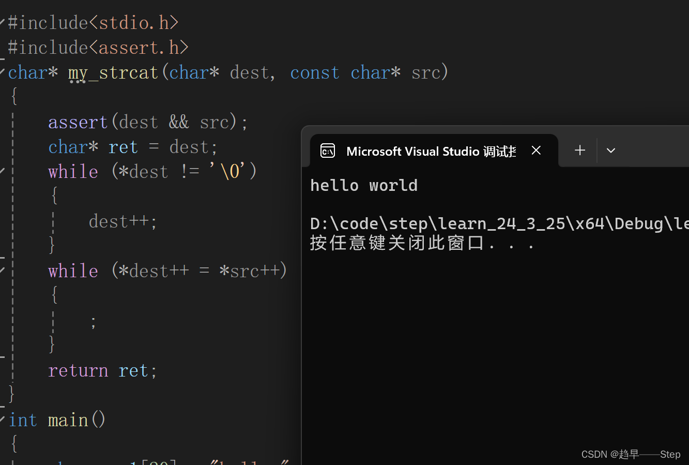Click the 'hello world' output line
Screen dimensions: 689x465
click(x=364, y=185)
